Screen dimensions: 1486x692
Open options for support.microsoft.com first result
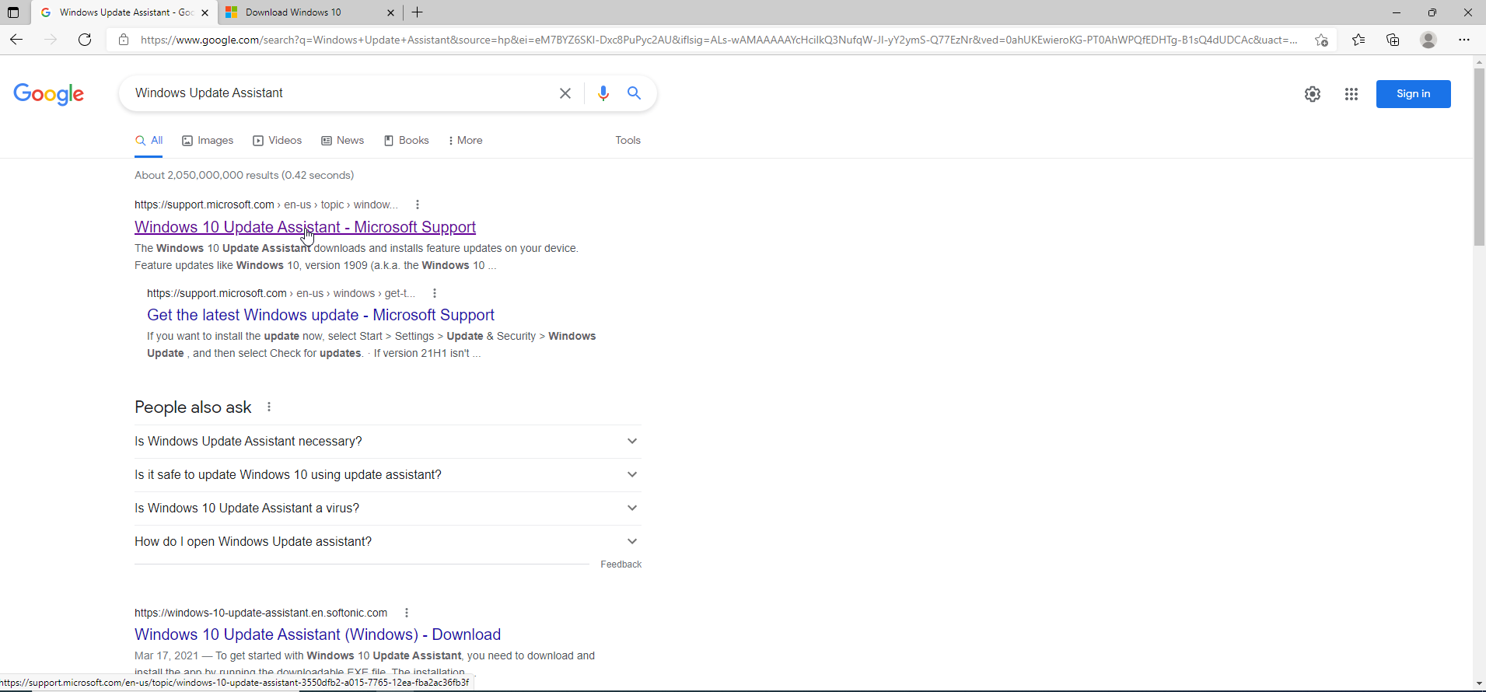pos(418,204)
